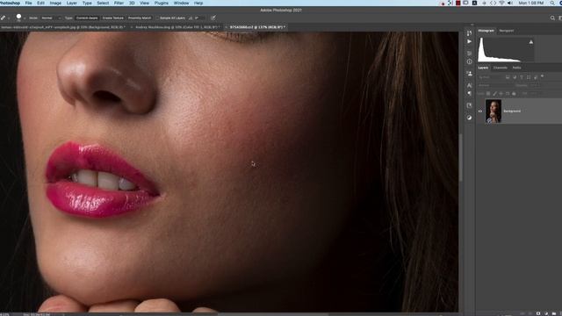The height and width of the screenshot is (316, 562).
Task: Open the brush size picker in options bar
Action: pyautogui.click(x=20, y=18)
